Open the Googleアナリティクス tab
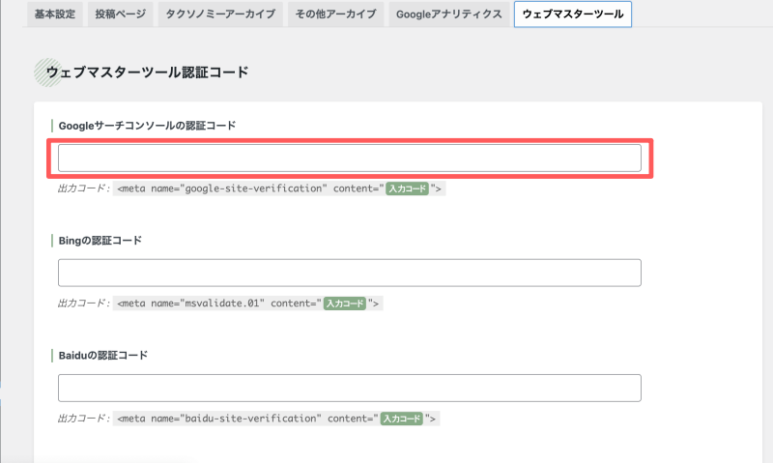Image resolution: width=773 pixels, height=463 pixels. [449, 14]
